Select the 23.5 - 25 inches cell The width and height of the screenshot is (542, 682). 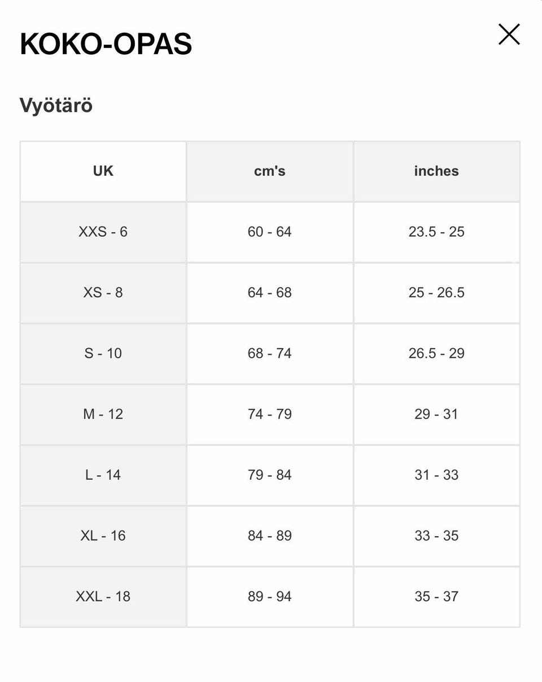coord(436,232)
